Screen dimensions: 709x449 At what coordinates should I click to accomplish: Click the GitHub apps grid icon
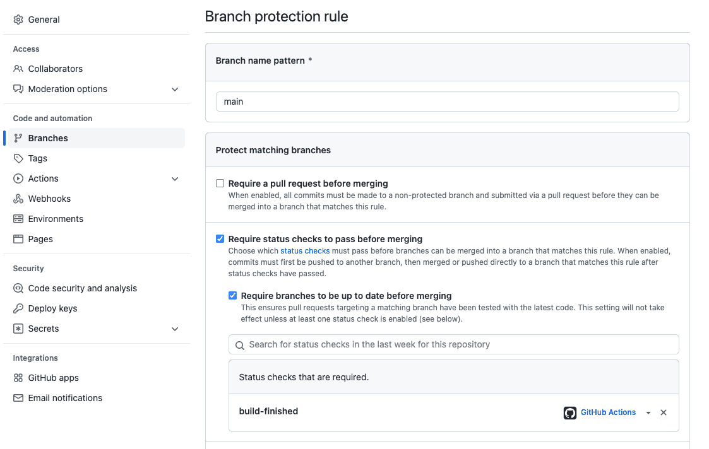[18, 378]
